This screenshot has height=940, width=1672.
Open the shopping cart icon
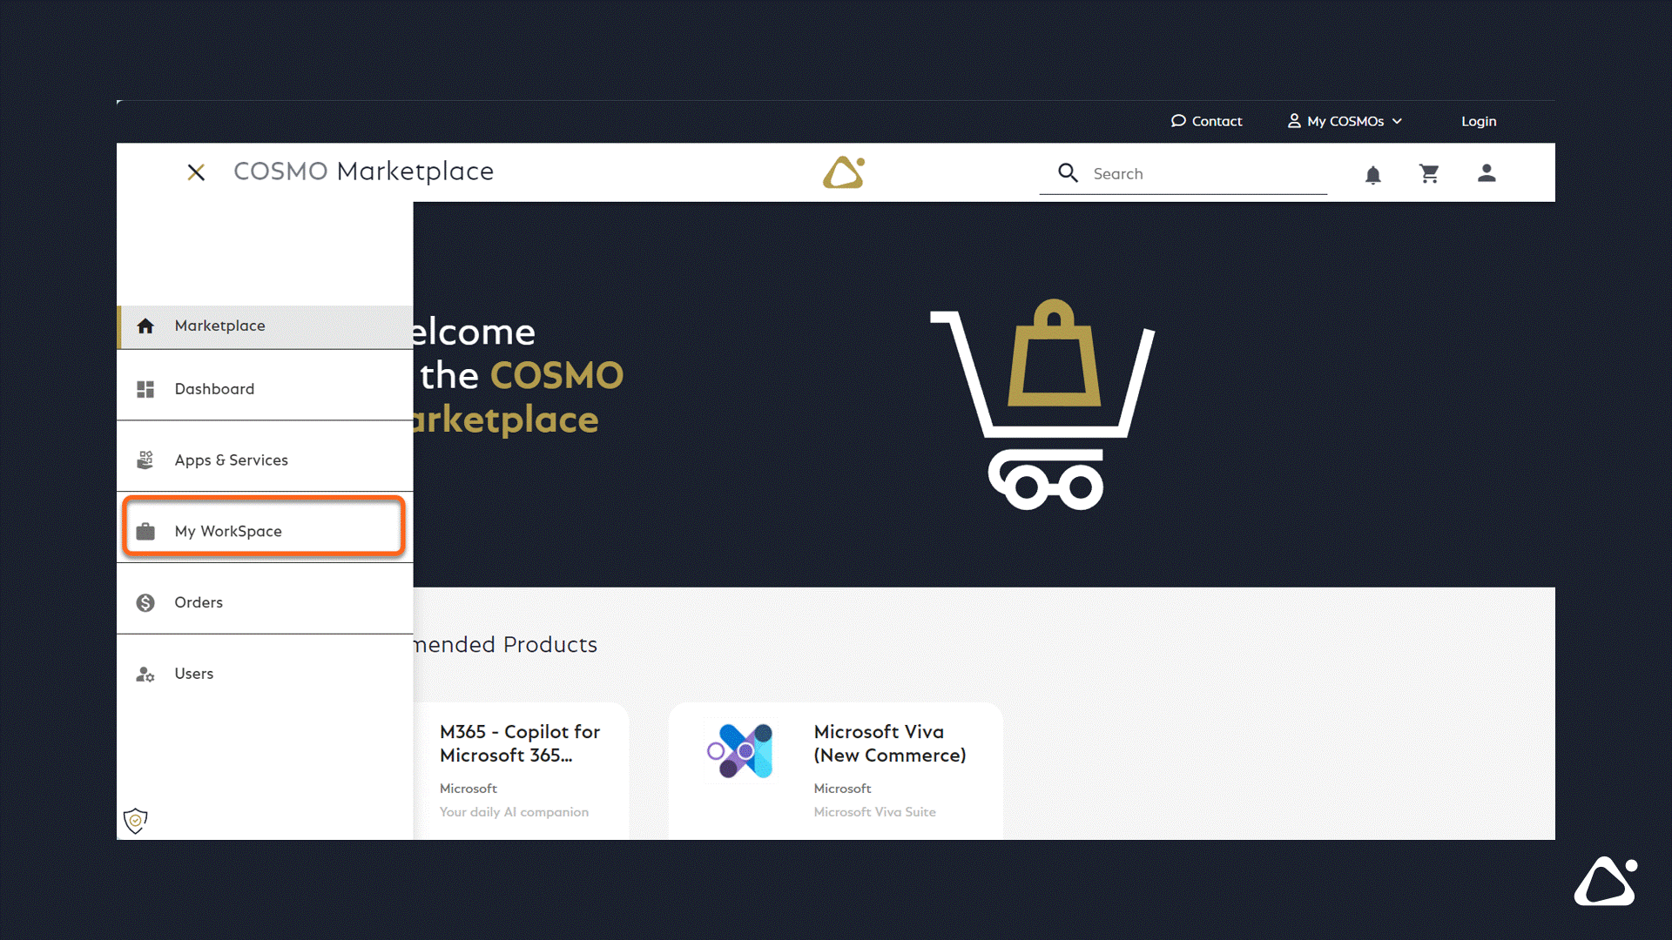click(x=1429, y=174)
